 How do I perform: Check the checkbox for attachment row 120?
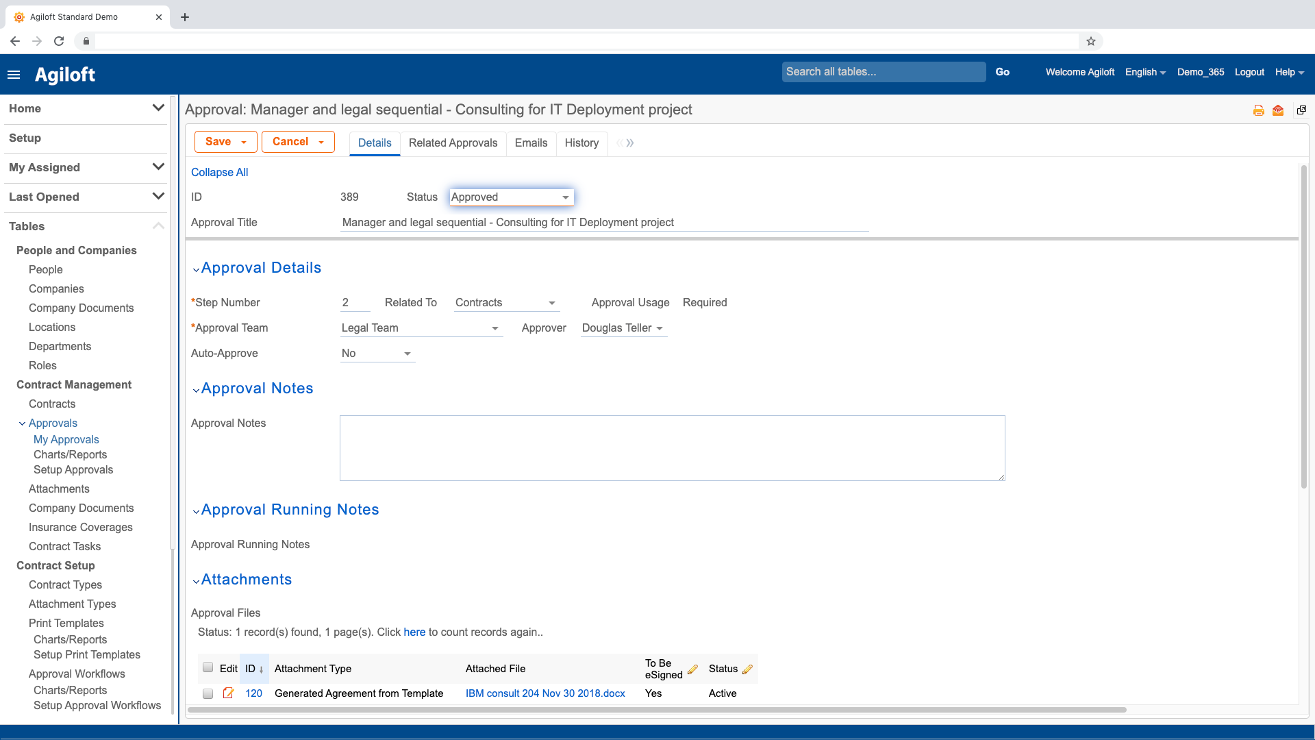pyautogui.click(x=208, y=693)
